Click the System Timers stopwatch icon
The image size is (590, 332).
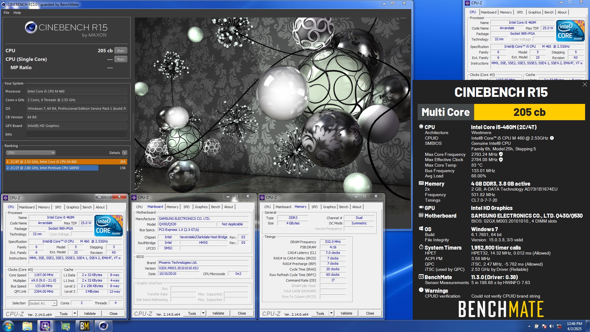pos(421,247)
